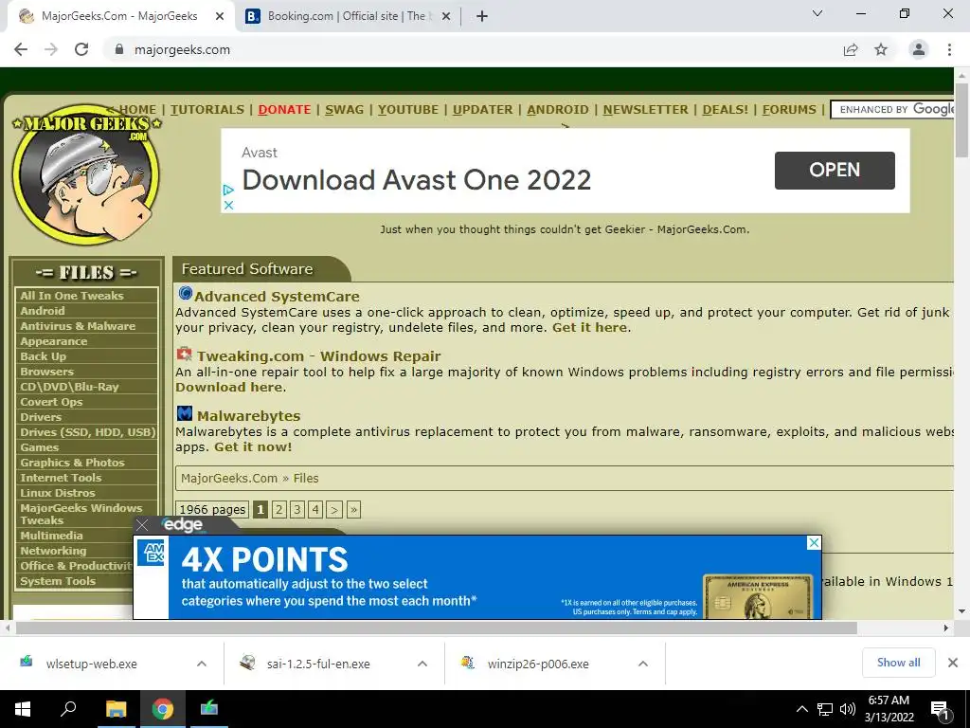Click the site lock icon
The width and height of the screenshot is (970, 728).
coord(119,49)
